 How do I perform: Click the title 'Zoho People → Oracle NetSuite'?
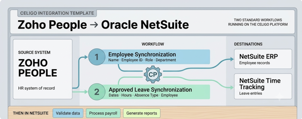click(x=103, y=25)
